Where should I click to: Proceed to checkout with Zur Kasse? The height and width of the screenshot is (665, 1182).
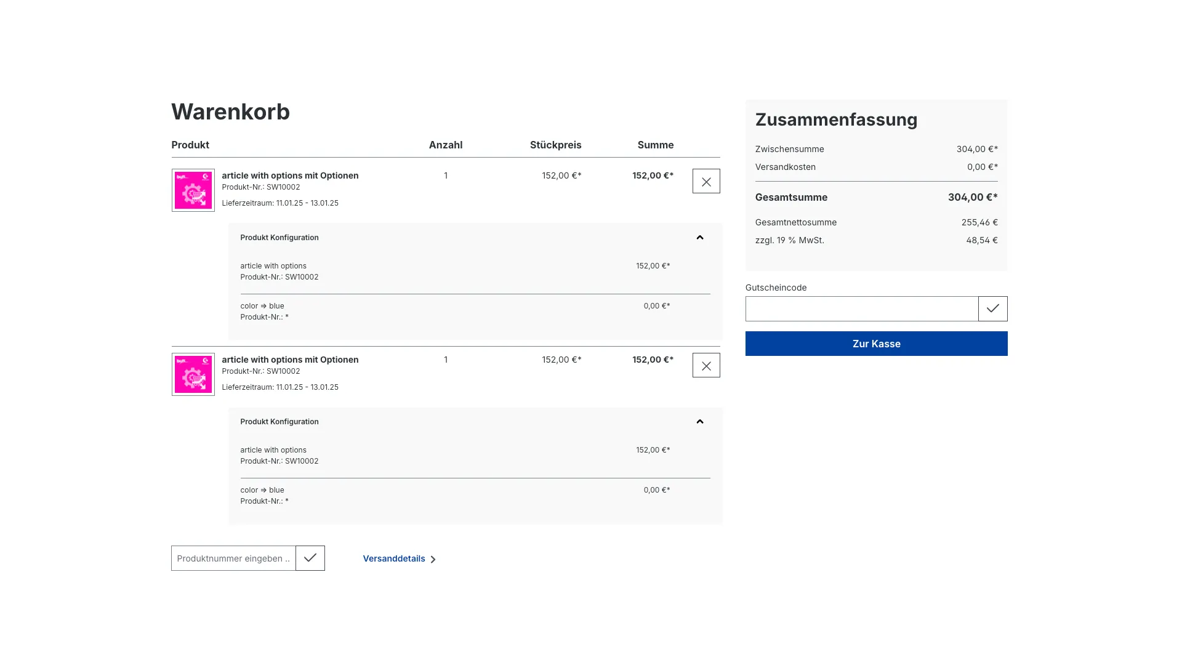pyautogui.click(x=876, y=344)
